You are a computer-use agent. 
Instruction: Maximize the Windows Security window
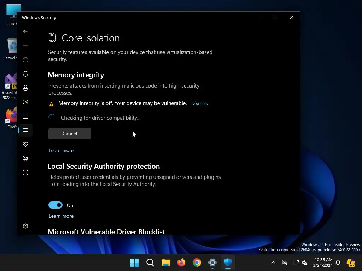(x=275, y=18)
